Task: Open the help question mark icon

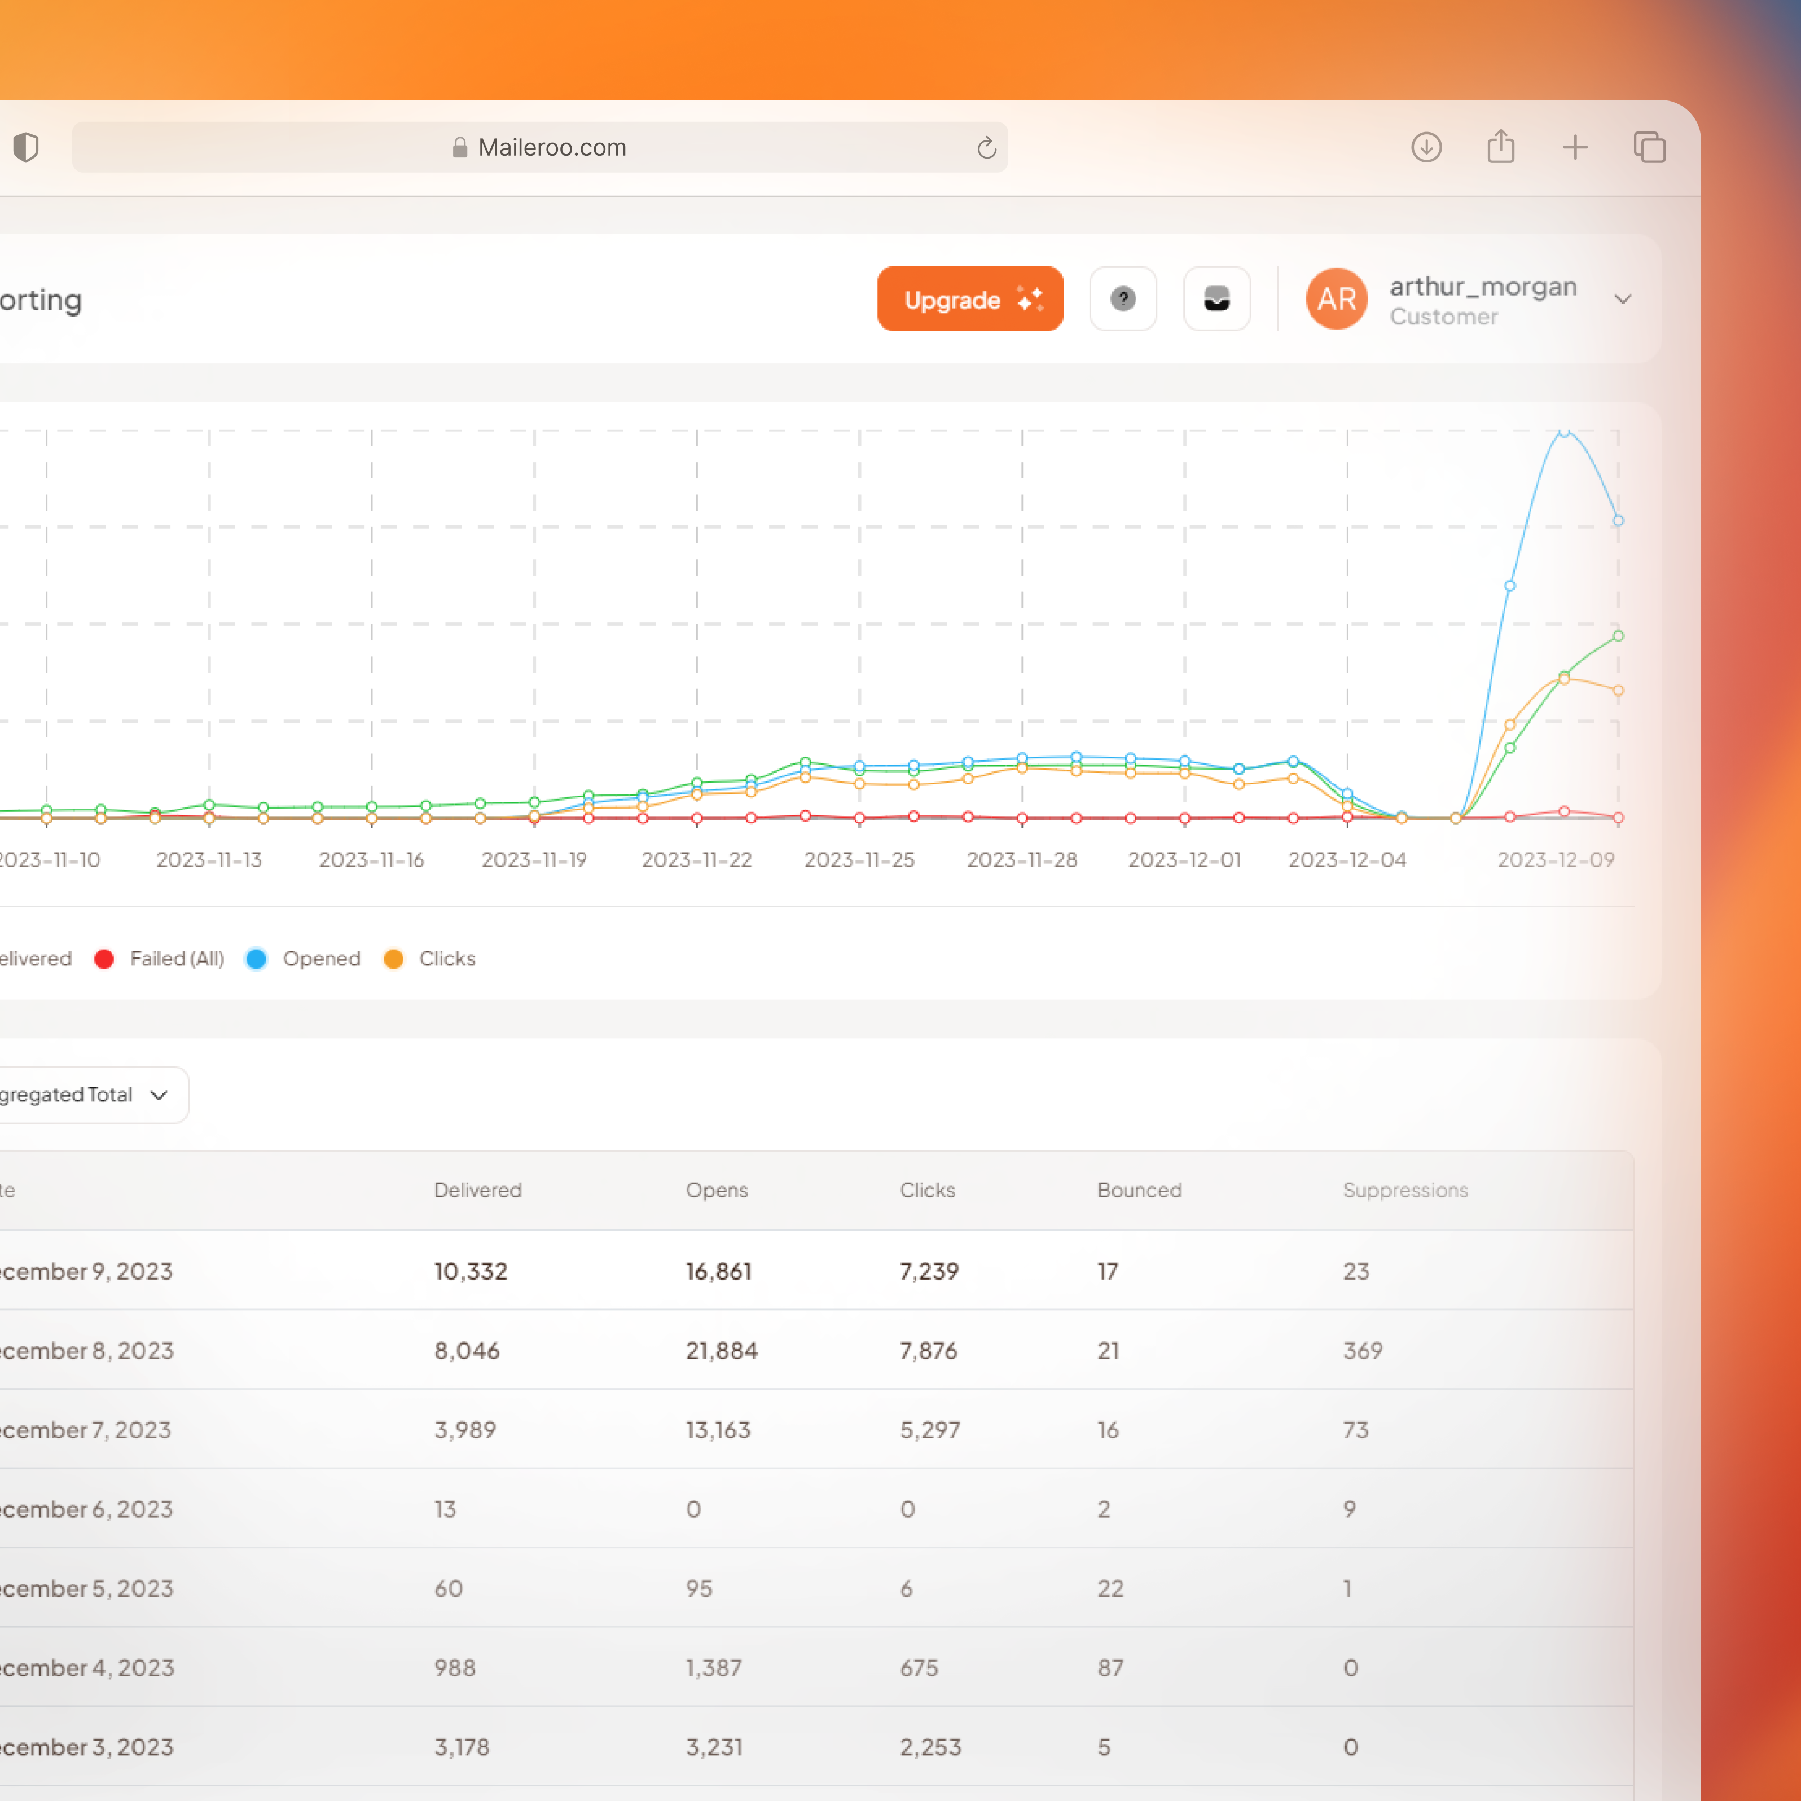Action: tap(1123, 299)
